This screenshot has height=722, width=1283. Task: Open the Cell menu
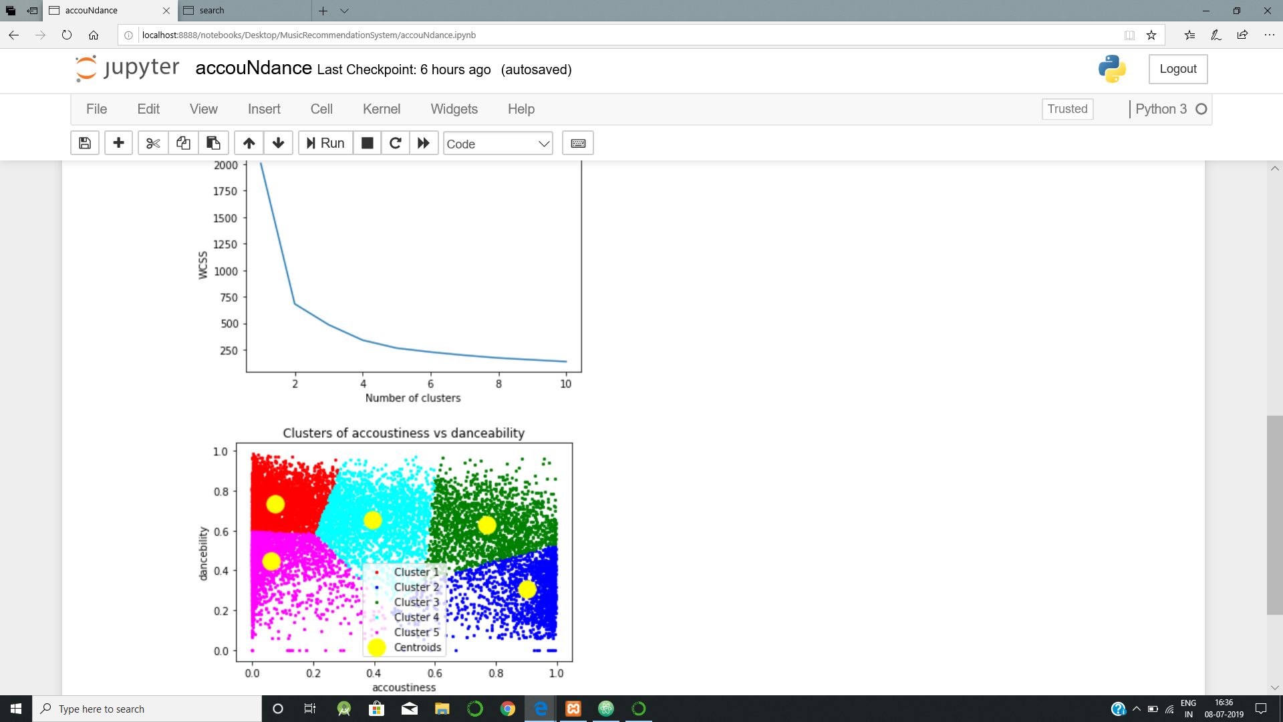click(x=321, y=109)
